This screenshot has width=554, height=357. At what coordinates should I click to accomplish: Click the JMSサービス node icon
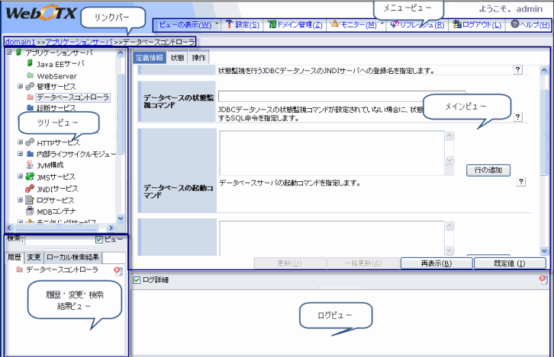[31, 177]
